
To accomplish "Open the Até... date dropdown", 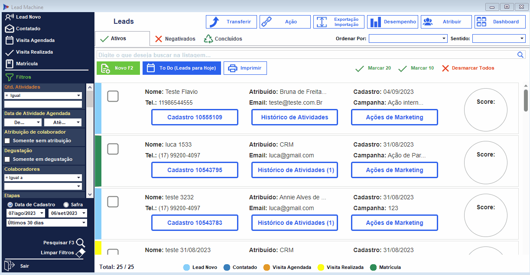I will (x=63, y=122).
